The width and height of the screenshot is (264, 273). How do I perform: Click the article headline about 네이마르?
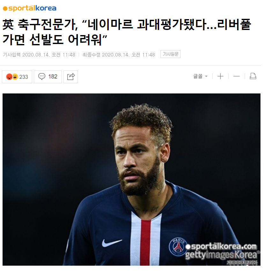pyautogui.click(x=127, y=32)
